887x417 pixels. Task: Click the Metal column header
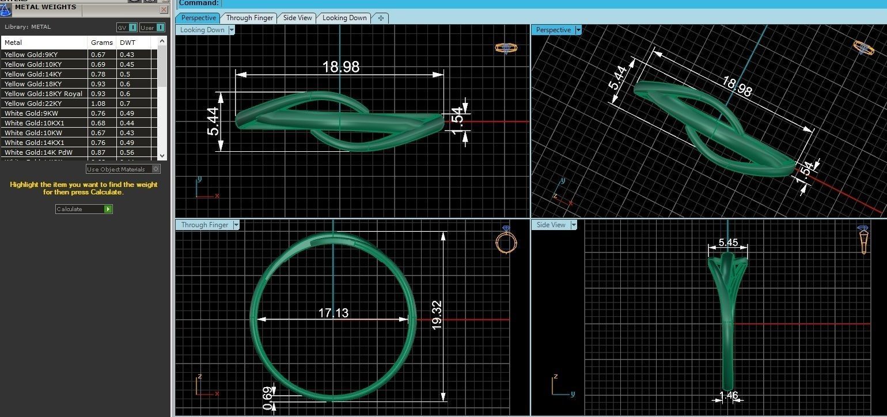[44, 43]
